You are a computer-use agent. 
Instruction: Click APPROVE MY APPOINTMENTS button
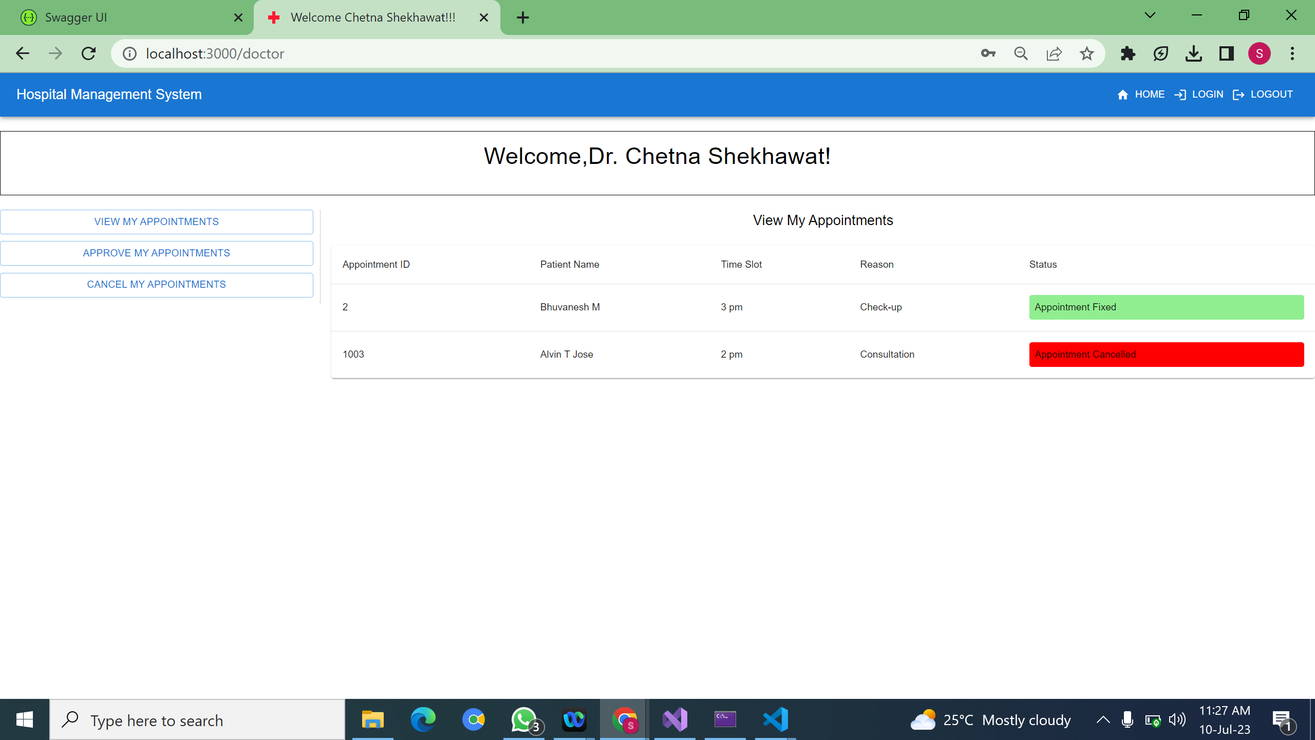[x=157, y=253]
